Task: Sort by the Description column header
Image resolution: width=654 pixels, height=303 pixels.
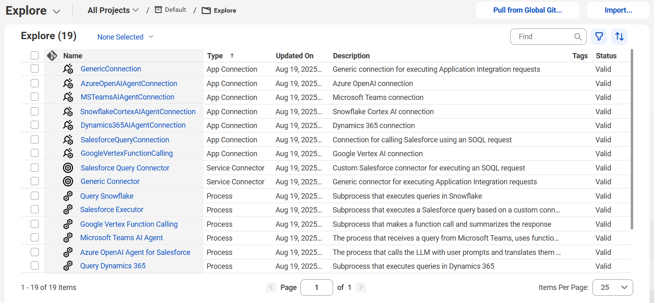Action: [x=351, y=56]
